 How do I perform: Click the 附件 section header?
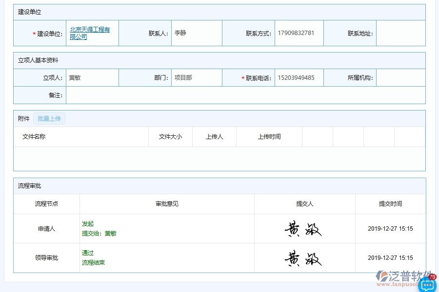pos(23,118)
